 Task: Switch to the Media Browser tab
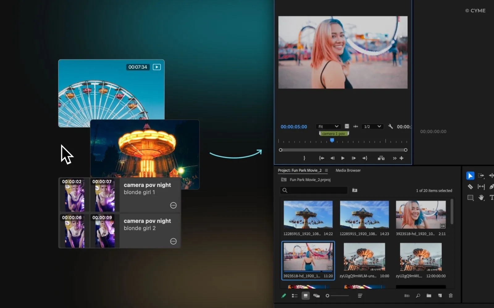(x=348, y=170)
